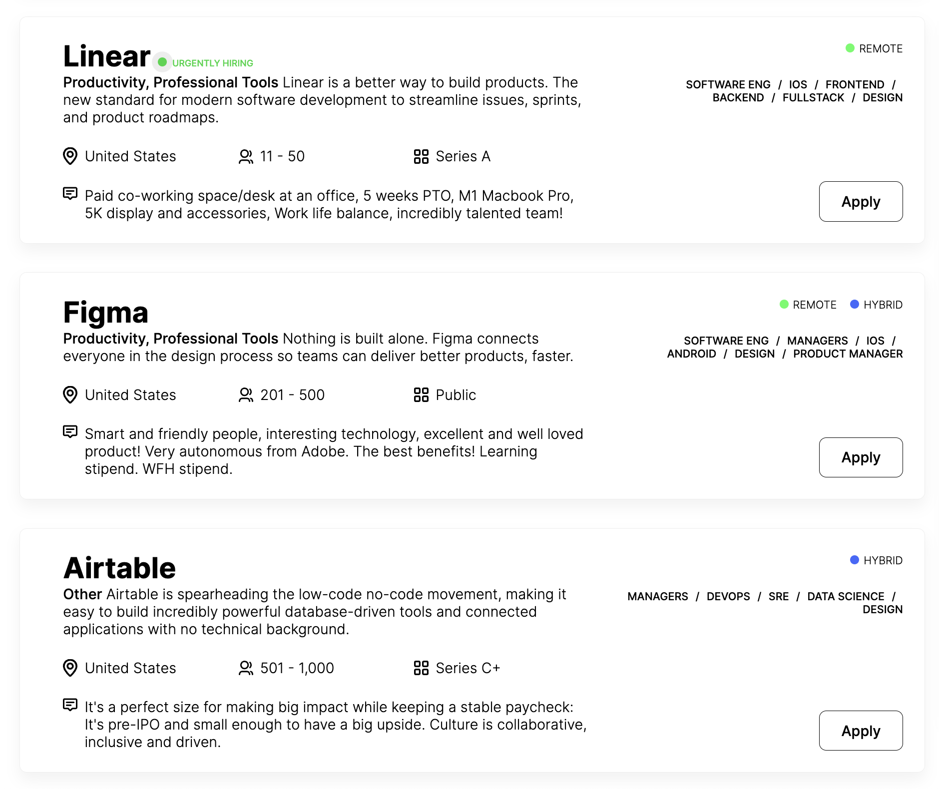Click the people icon beside 201 - 500
Viewport: 939px width, 789px height.
coord(246,395)
